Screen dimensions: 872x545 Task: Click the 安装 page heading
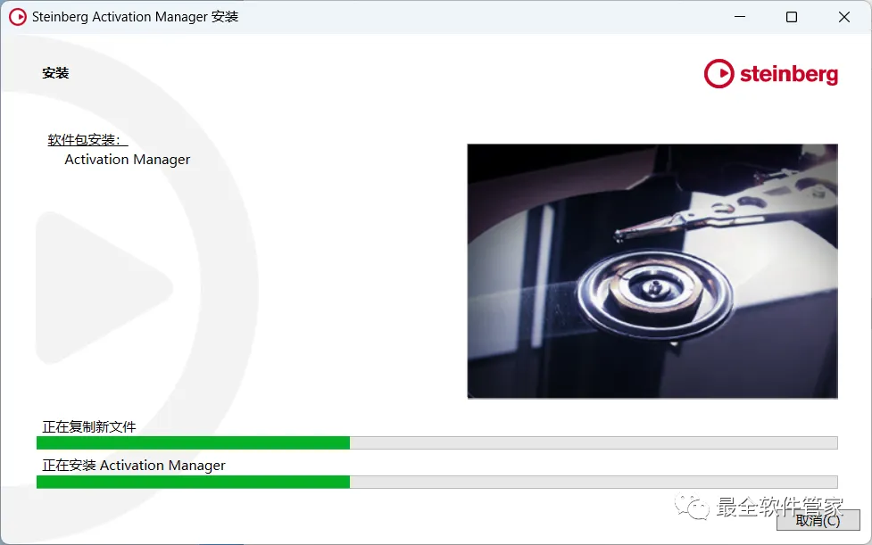[55, 73]
